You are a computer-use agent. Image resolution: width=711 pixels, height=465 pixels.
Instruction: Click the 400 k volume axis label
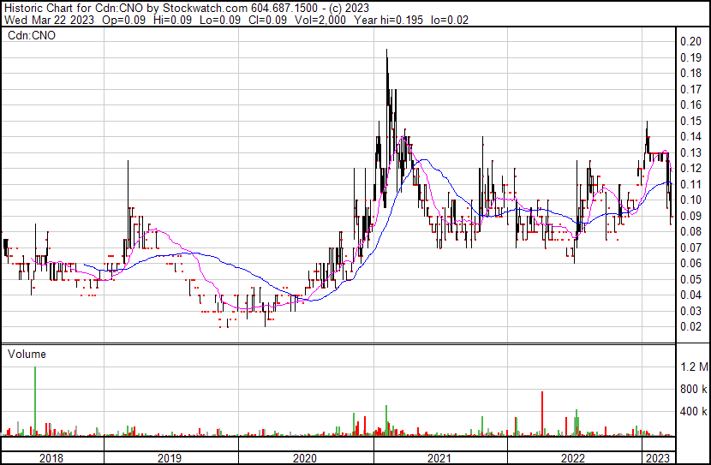(693, 412)
